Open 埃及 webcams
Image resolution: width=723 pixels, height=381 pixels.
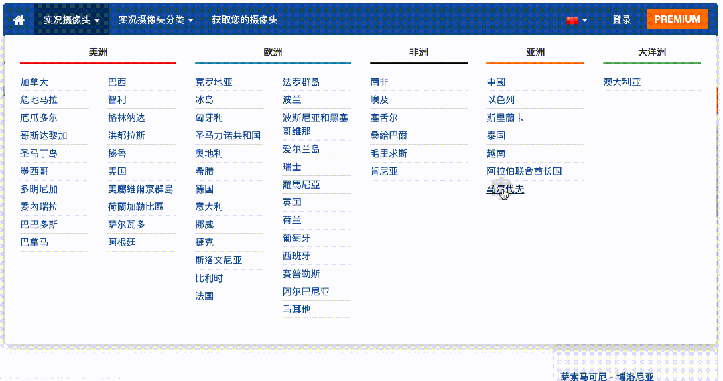pyautogui.click(x=379, y=100)
